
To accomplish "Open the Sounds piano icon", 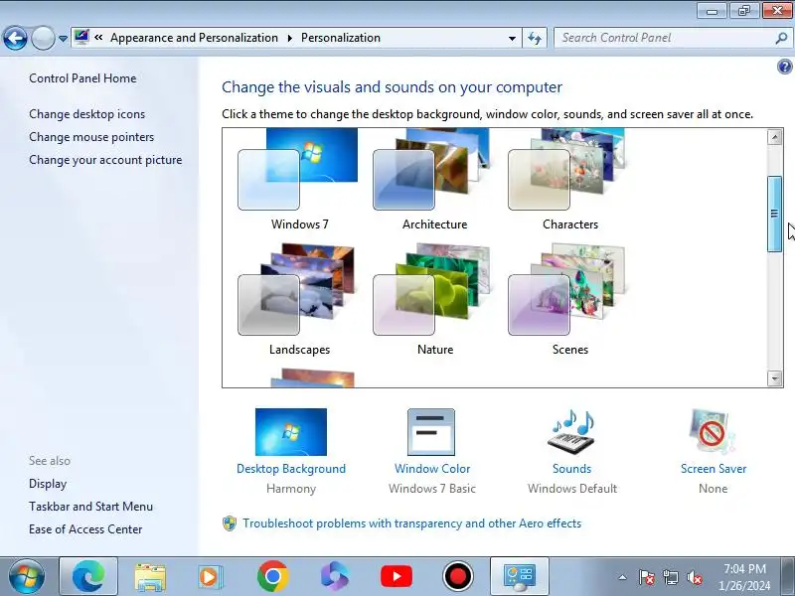I will pyautogui.click(x=571, y=432).
